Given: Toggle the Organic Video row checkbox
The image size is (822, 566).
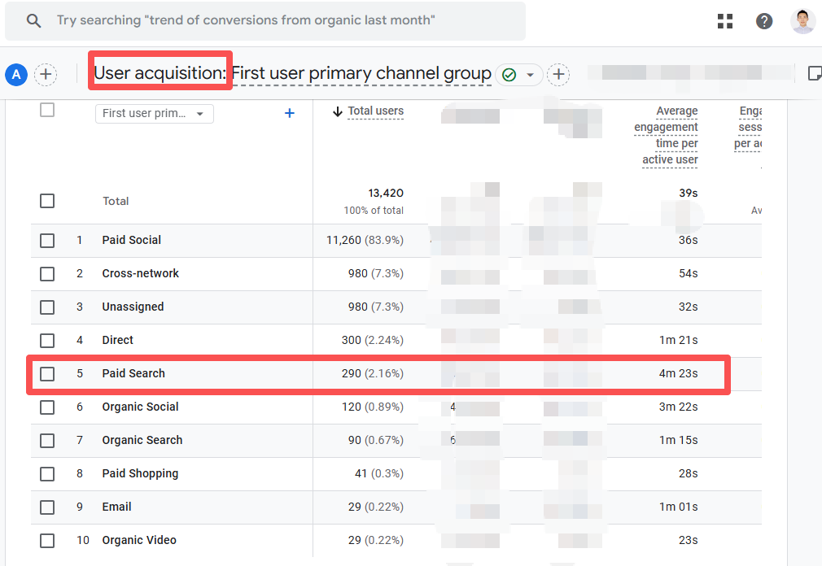Looking at the screenshot, I should click(x=47, y=541).
